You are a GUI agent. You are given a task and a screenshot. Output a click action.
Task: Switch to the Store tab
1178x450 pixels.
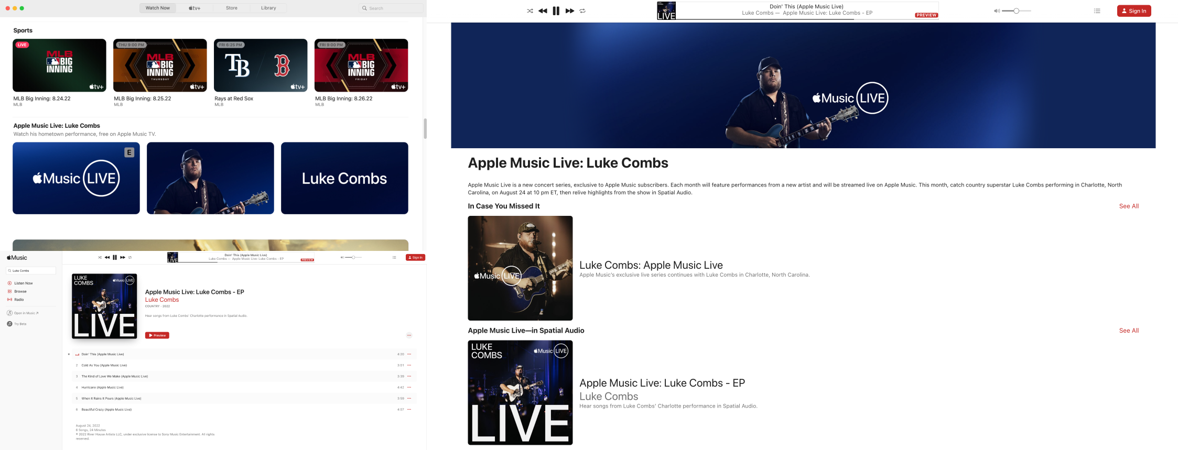pyautogui.click(x=231, y=8)
